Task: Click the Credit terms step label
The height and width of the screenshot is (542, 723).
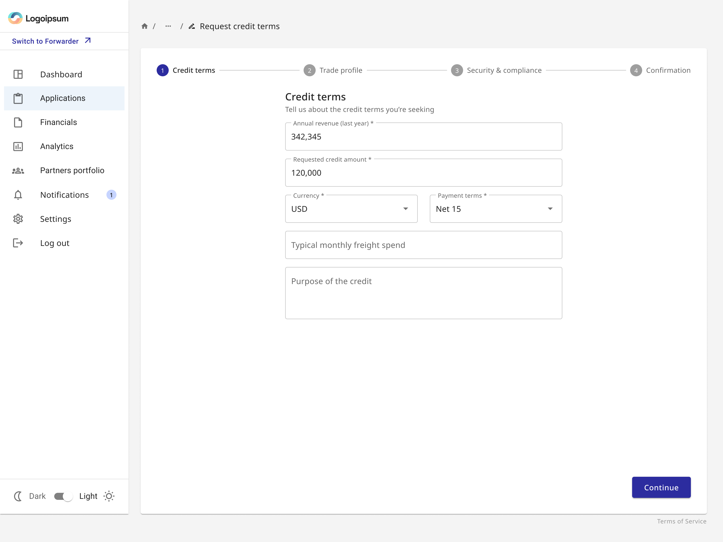Action: [194, 70]
